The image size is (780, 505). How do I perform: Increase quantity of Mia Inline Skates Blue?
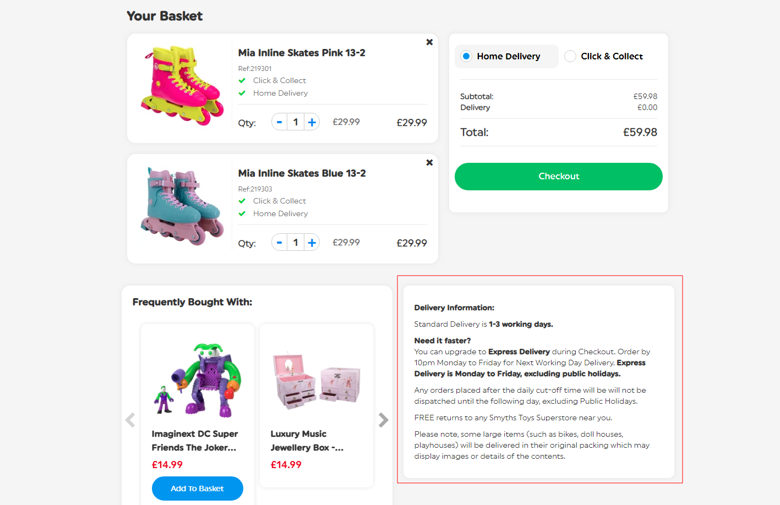click(x=311, y=242)
